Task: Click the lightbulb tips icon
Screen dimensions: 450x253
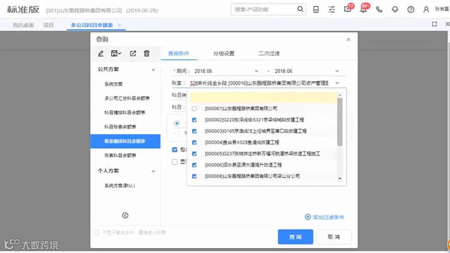Action: click(395, 10)
